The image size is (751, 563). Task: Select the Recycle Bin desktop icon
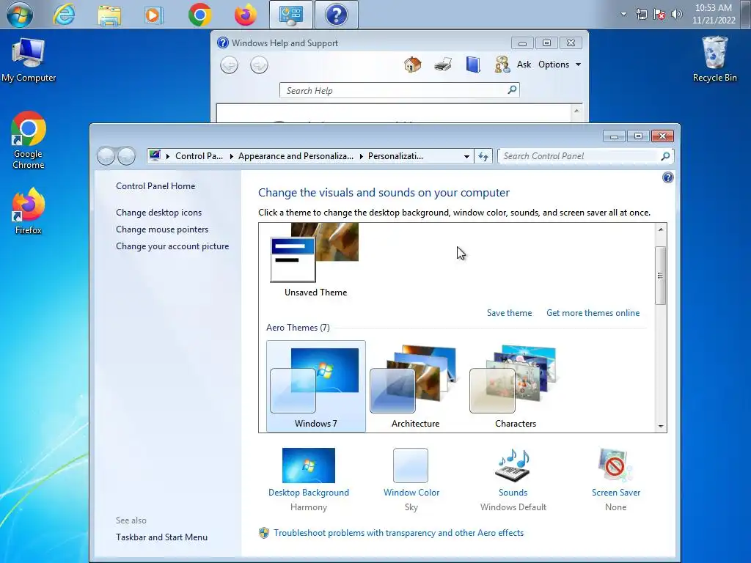pos(714,59)
